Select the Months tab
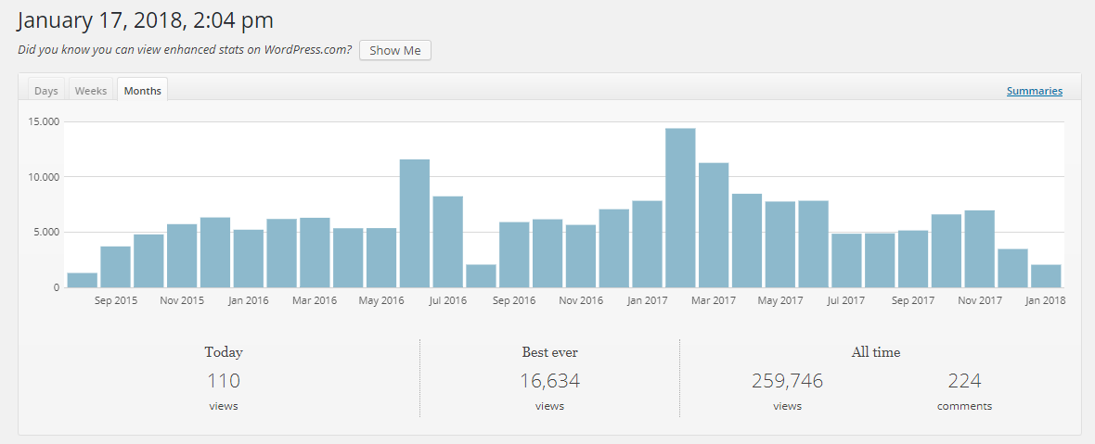The image size is (1095, 444). click(143, 91)
